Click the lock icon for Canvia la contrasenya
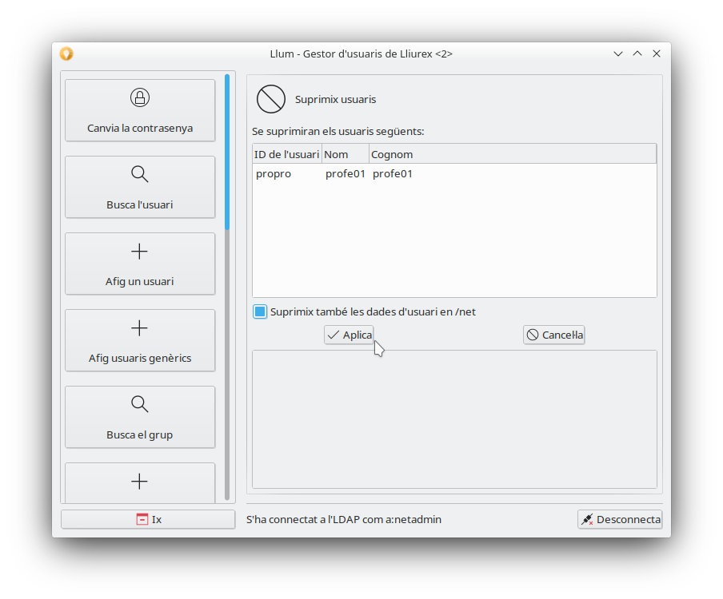This screenshot has width=723, height=599. [140, 98]
